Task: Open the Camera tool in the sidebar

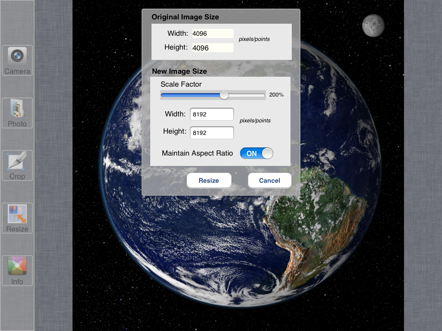Action: tap(17, 60)
